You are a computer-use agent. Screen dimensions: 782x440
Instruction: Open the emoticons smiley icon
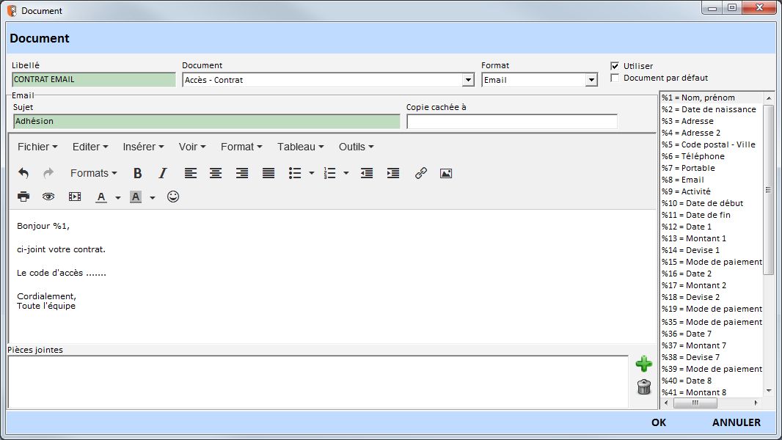[173, 197]
